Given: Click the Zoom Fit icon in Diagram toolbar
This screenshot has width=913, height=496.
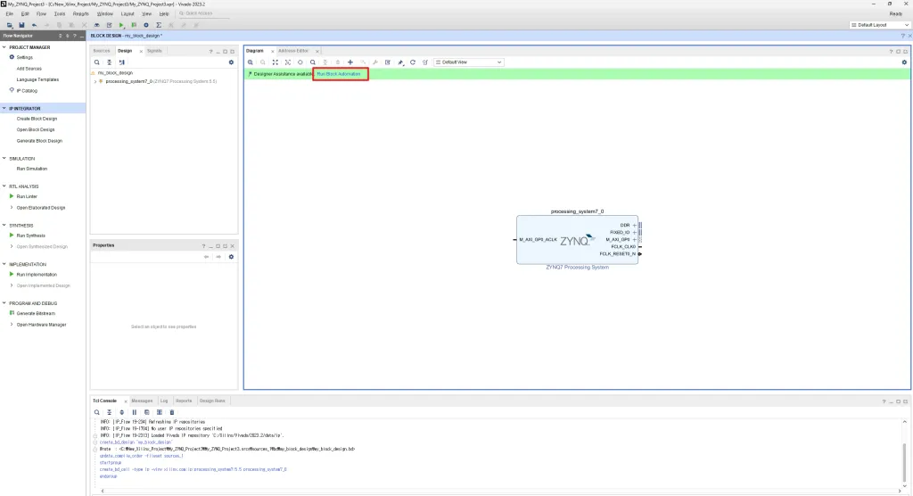Looking at the screenshot, I should point(276,62).
